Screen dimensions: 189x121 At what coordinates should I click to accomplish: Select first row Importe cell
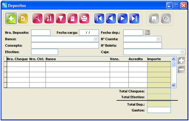click(159, 64)
